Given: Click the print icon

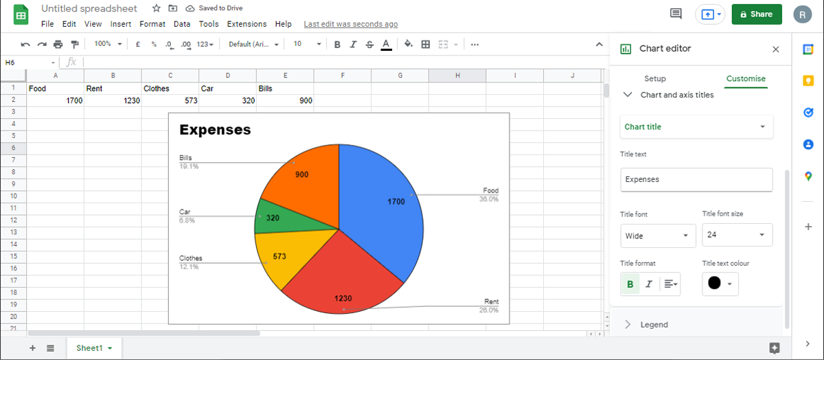Looking at the screenshot, I should [58, 44].
